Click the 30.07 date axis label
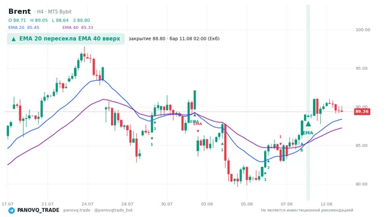 [x=166, y=204]
